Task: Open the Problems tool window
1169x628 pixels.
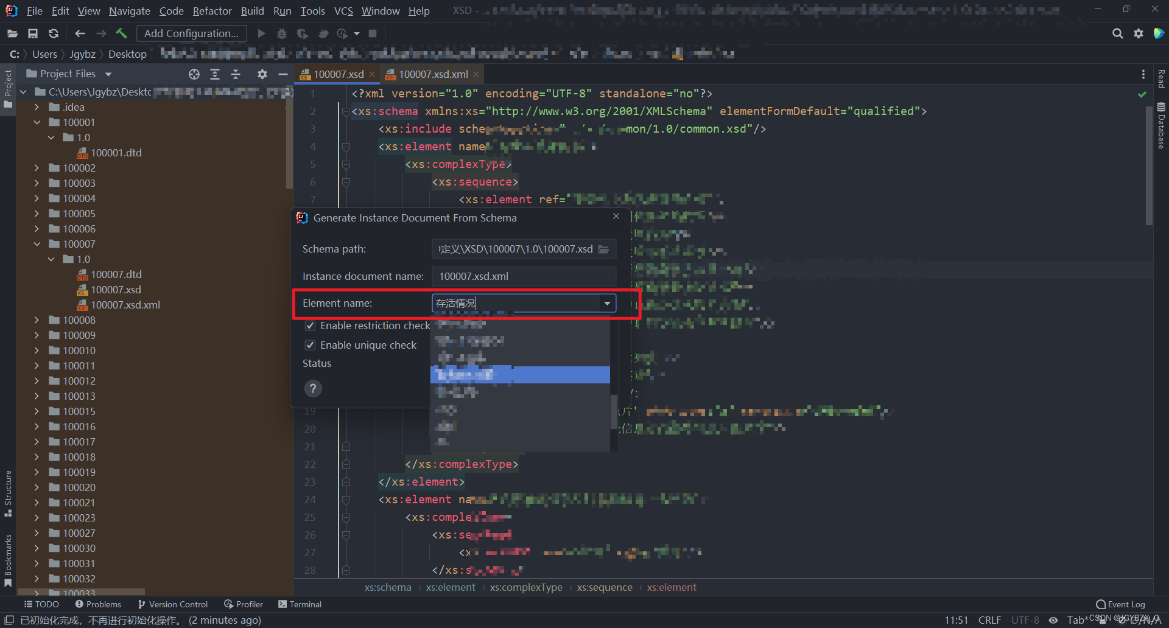Action: pyautogui.click(x=98, y=604)
